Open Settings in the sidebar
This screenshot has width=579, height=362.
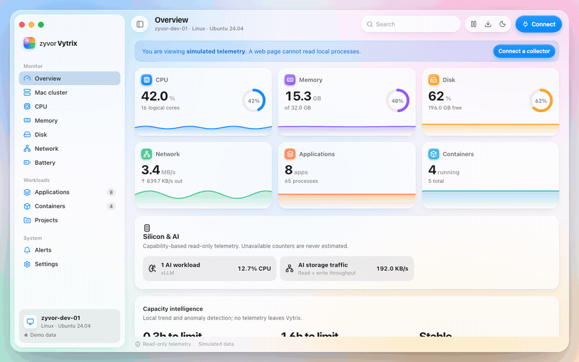[69, 264]
